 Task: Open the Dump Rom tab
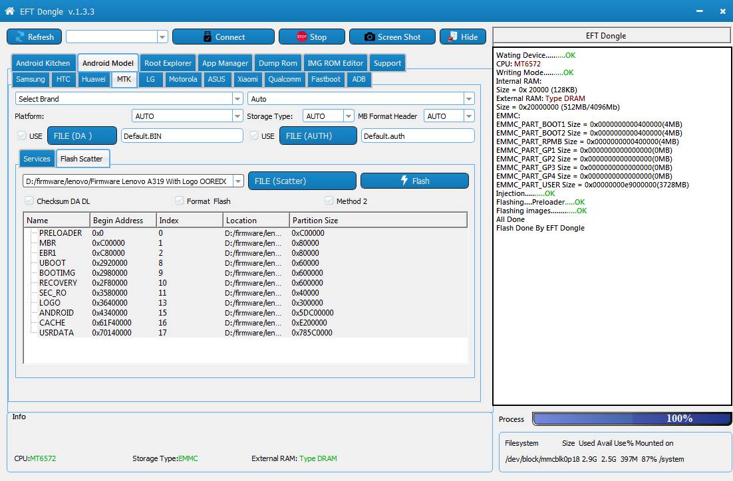277,63
